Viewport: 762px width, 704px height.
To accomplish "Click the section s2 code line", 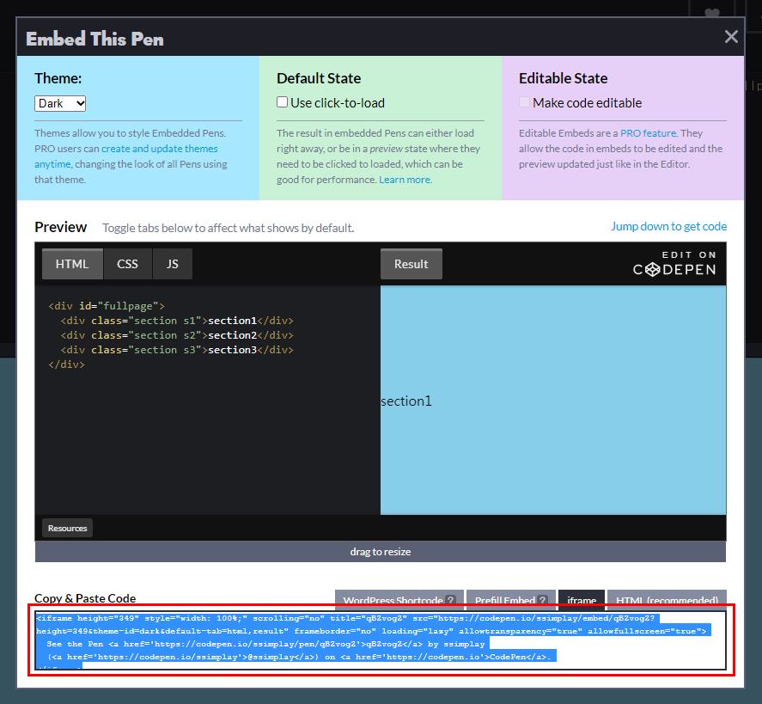I will (177, 335).
